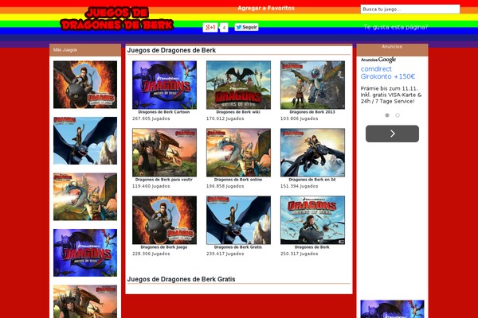Click the Dragones de Berk wiki title link
The width and height of the screenshot is (478, 318).
tap(238, 112)
